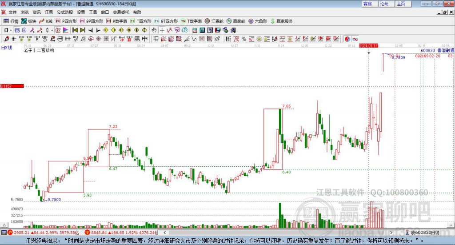Open the calculator icon in toolbar
455x245 pixels.
(202, 30)
